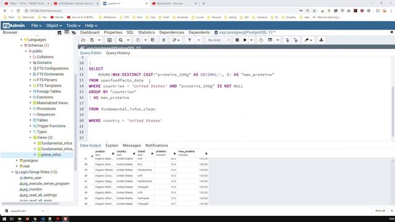The image size is (395, 222).
Task: Click the Delete rows trash icon
Action: (164, 40)
